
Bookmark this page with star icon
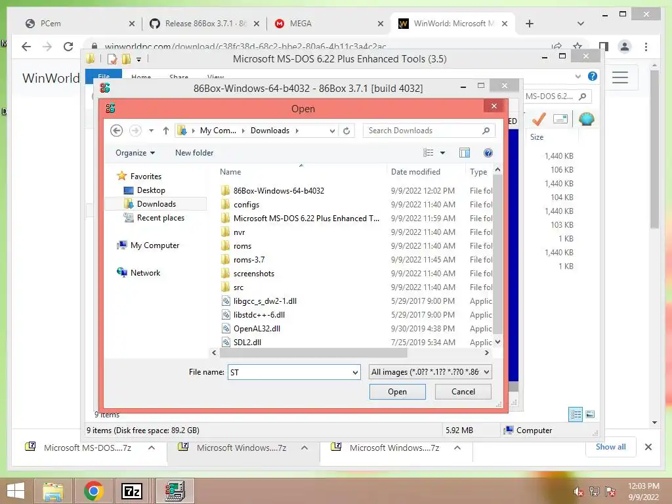[x=577, y=47]
